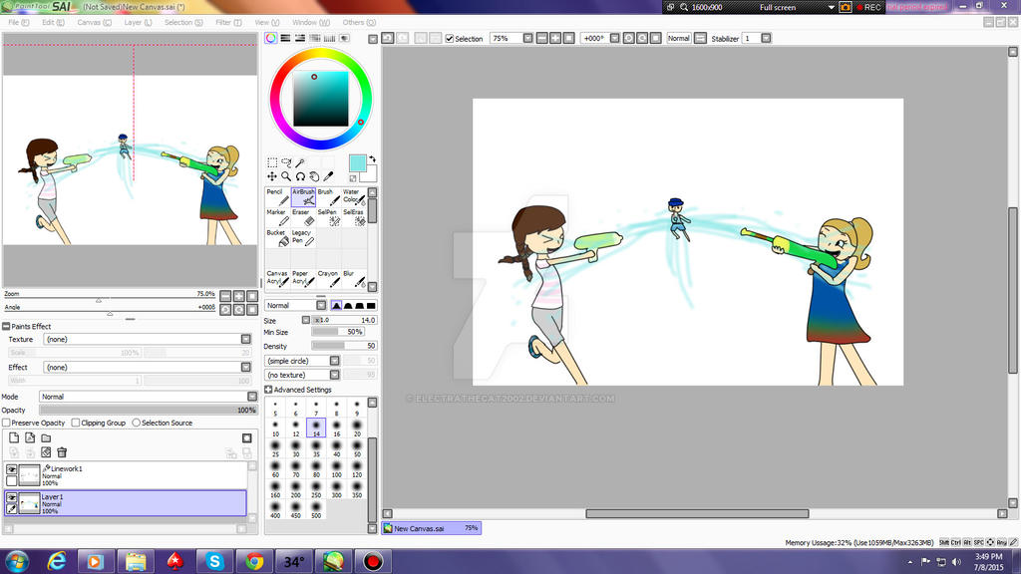
Task: Choose brush size preset 20
Action: click(357, 428)
